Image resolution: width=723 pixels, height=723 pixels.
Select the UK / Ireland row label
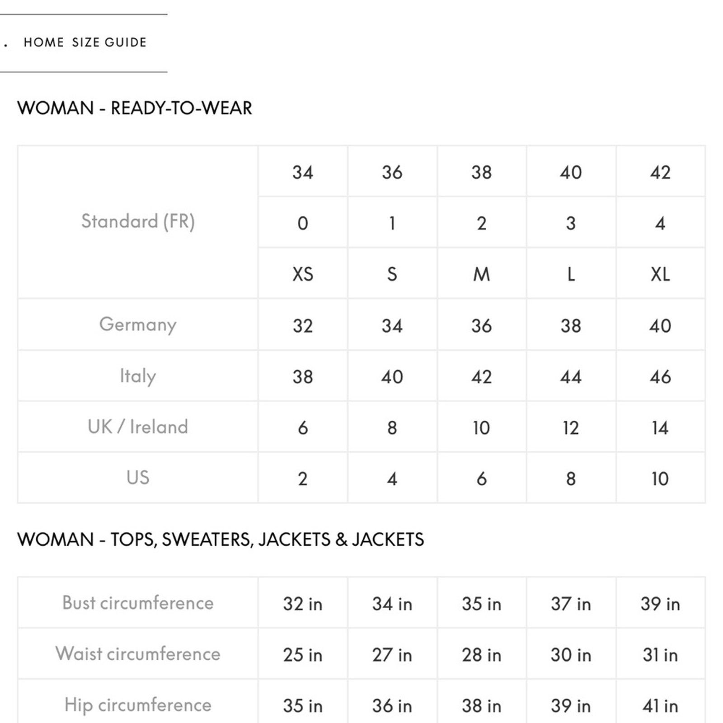pos(138,427)
